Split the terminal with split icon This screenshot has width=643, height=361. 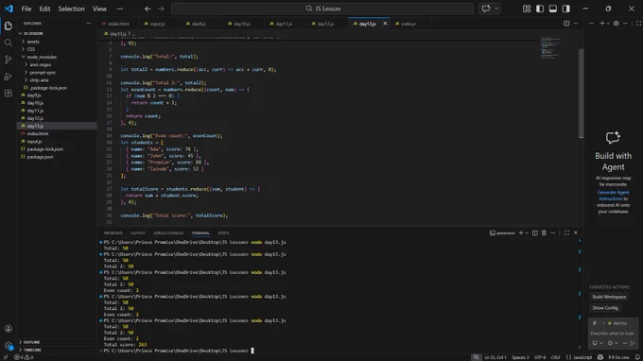click(x=535, y=232)
